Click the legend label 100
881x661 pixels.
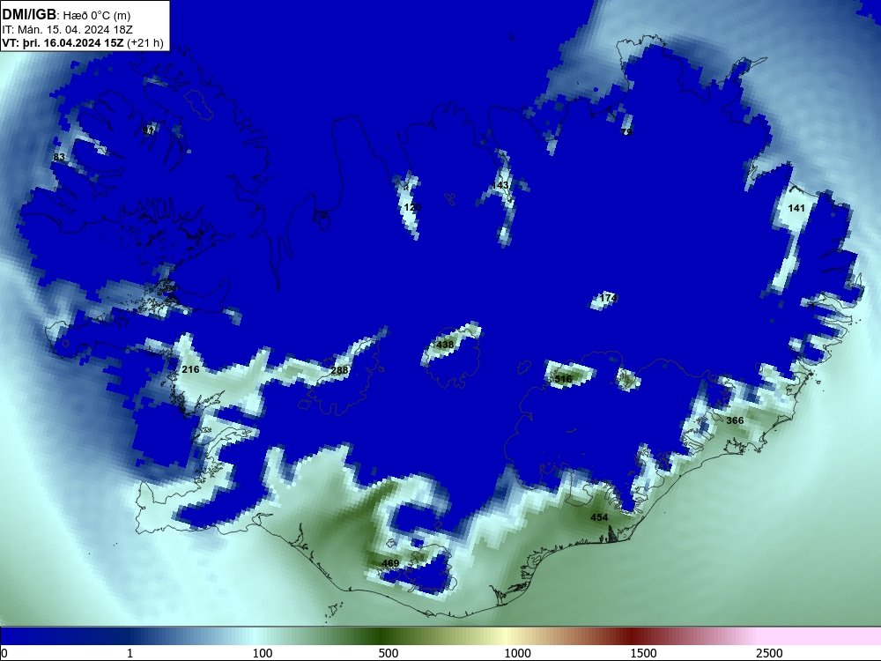263,653
